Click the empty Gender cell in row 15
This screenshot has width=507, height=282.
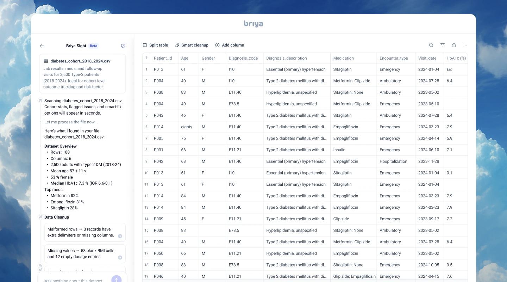pos(212,231)
